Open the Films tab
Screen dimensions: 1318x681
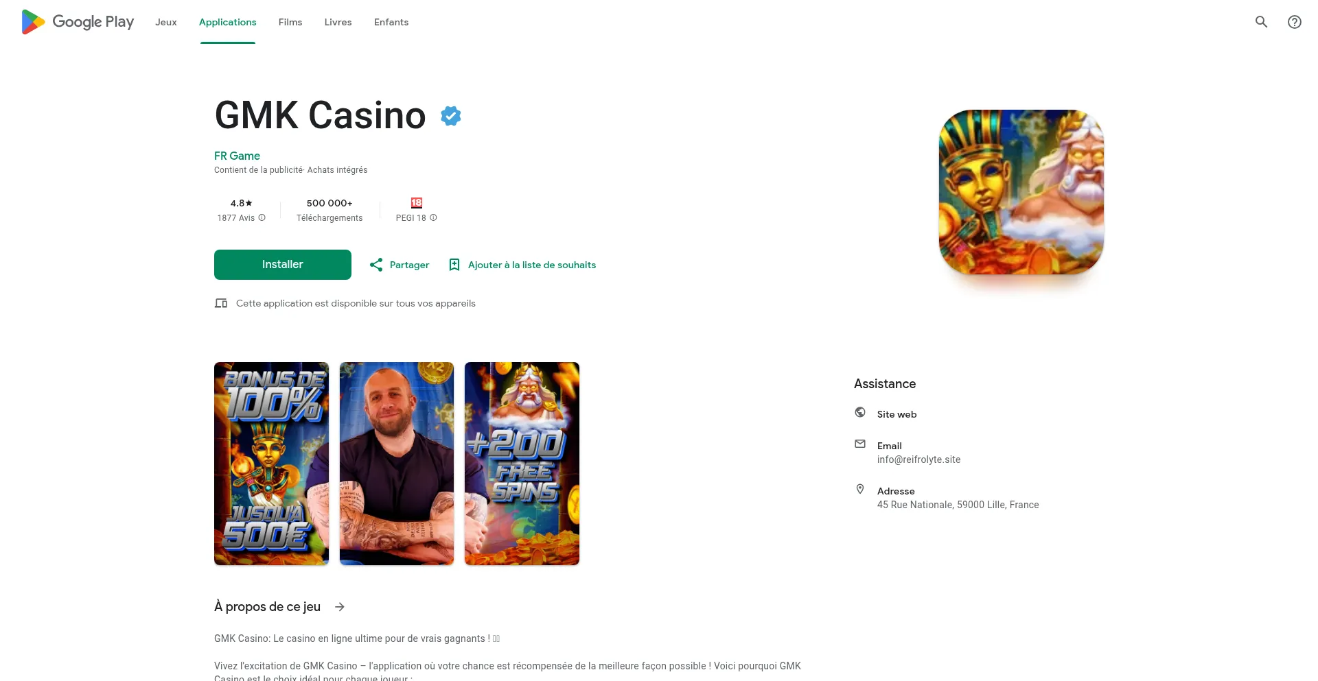click(290, 22)
